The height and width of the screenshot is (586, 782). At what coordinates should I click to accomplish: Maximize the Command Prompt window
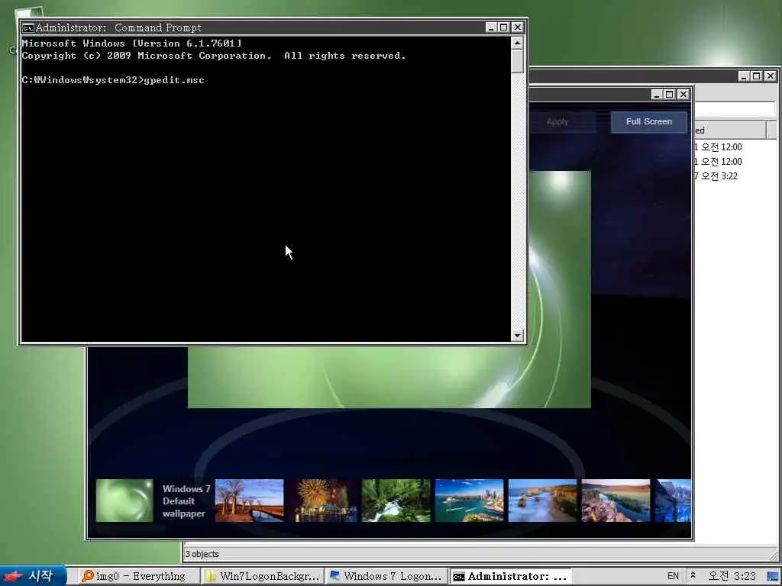(x=504, y=27)
